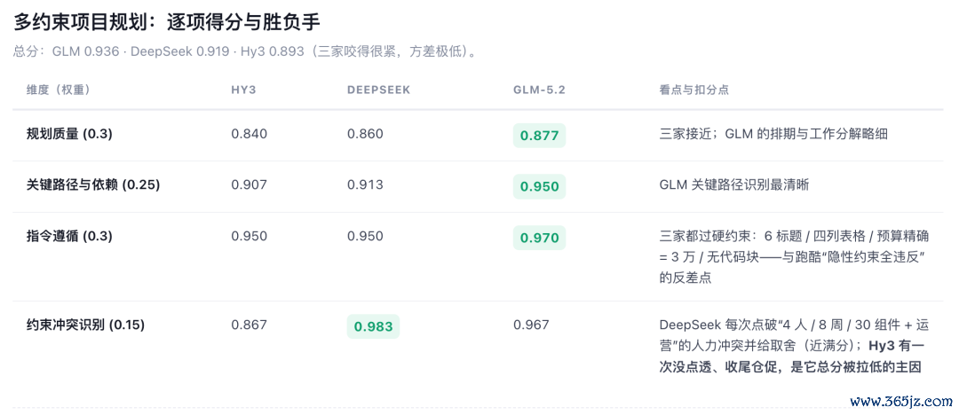This screenshot has width=959, height=415.
Task: Click the DeepSeek 0.950 in 指令遵循 row
Action: pos(365,236)
